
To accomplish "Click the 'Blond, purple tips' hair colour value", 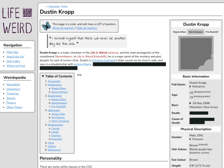I will pyautogui.click(x=201, y=149).
